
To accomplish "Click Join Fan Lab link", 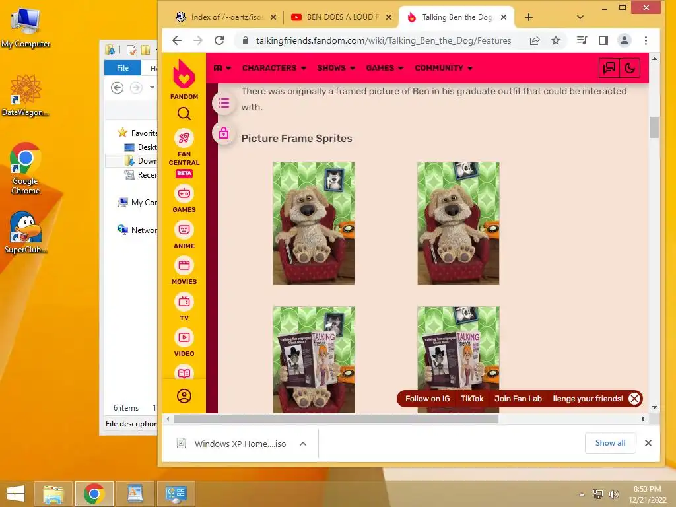I will click(518, 399).
